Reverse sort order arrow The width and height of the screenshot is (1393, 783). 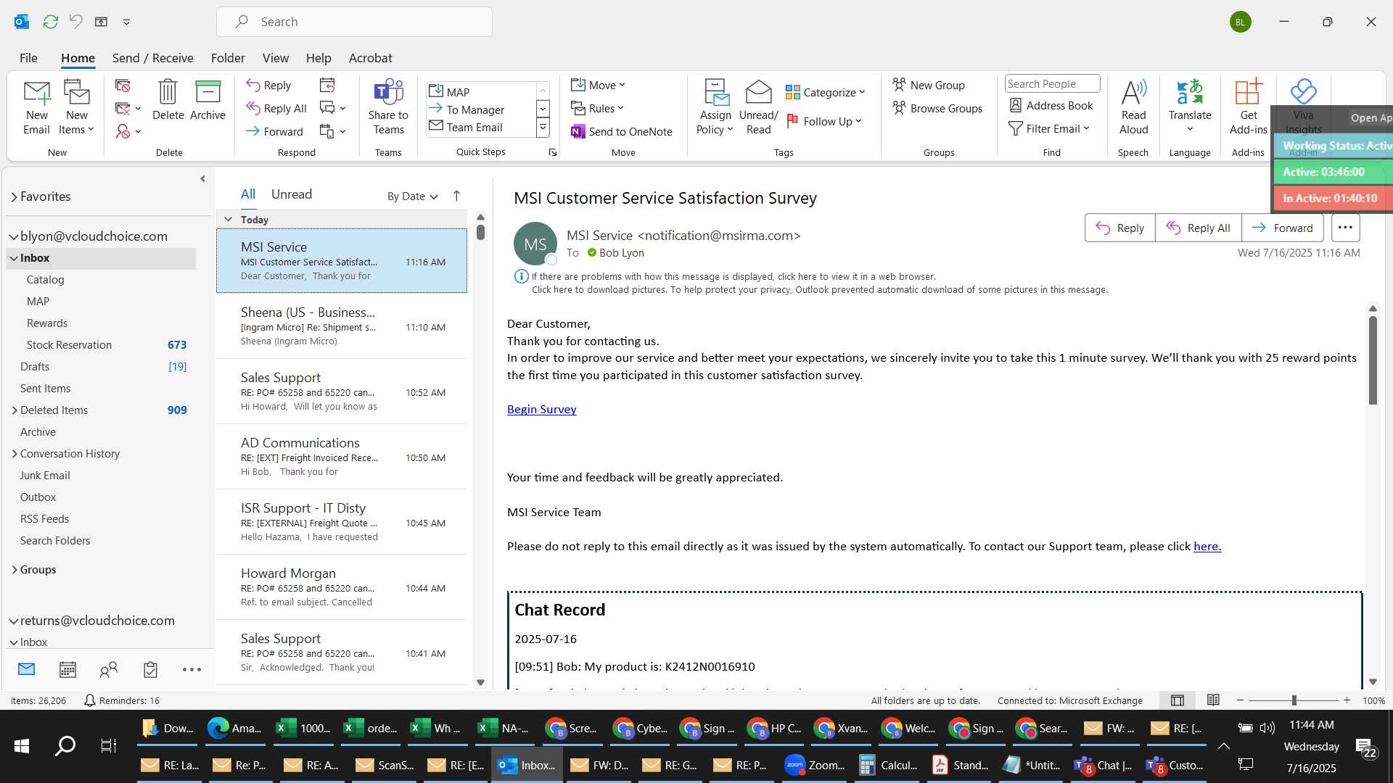456,196
